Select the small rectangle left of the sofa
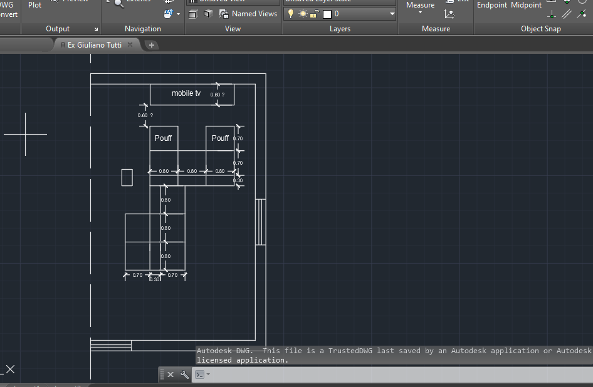593x387 pixels. (127, 178)
